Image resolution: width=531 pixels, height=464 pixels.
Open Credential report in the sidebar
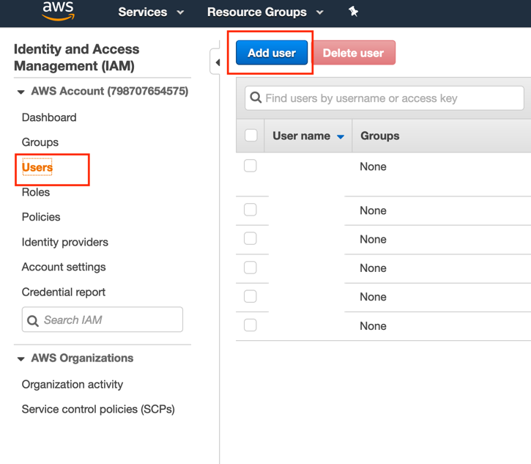pos(63,292)
